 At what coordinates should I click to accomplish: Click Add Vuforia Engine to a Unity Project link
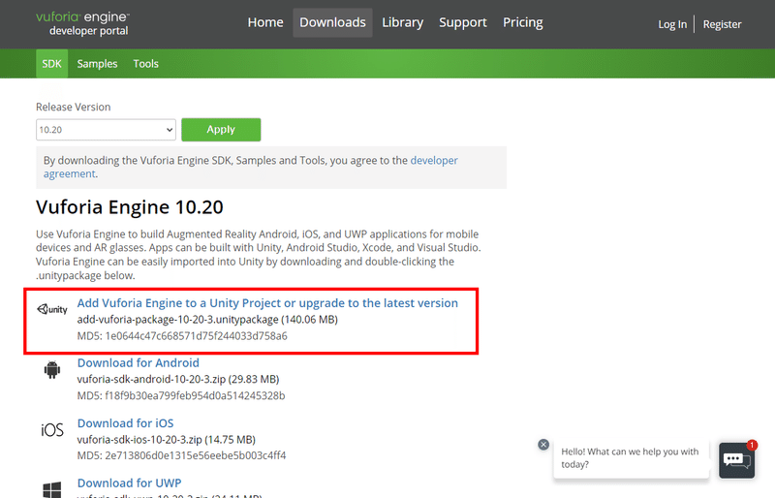pyautogui.click(x=267, y=302)
